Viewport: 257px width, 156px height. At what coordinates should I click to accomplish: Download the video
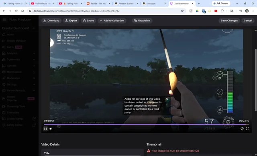[51, 21]
